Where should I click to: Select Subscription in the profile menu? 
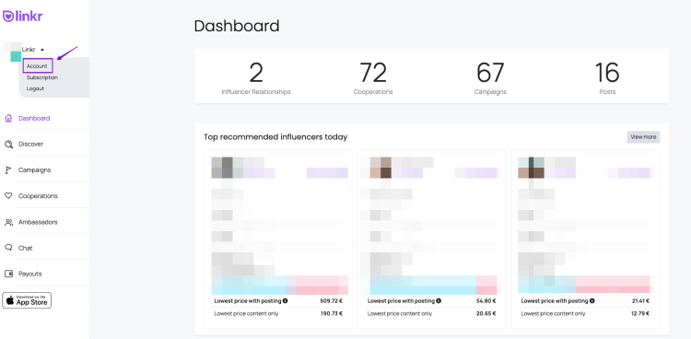41,77
